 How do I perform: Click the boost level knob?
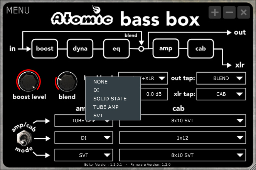29,82
